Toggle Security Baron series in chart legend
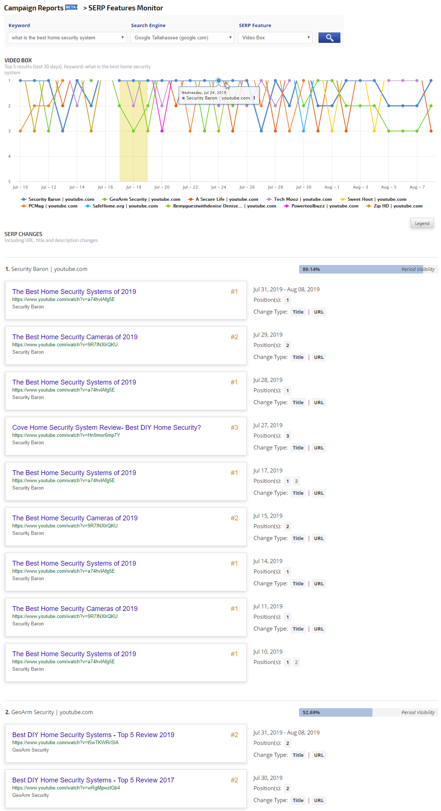The height and width of the screenshot is (811, 441). (24, 199)
